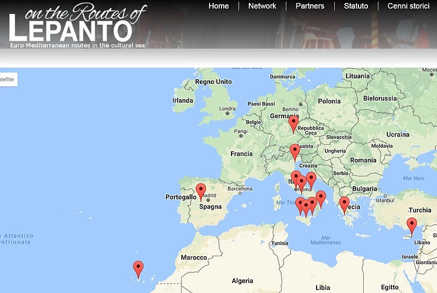Click the Tunisia country label
The height and width of the screenshot is (293, 437).
[x=280, y=243]
